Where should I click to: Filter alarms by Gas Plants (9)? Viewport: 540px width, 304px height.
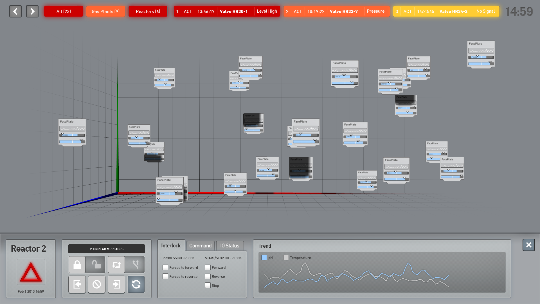tap(106, 11)
